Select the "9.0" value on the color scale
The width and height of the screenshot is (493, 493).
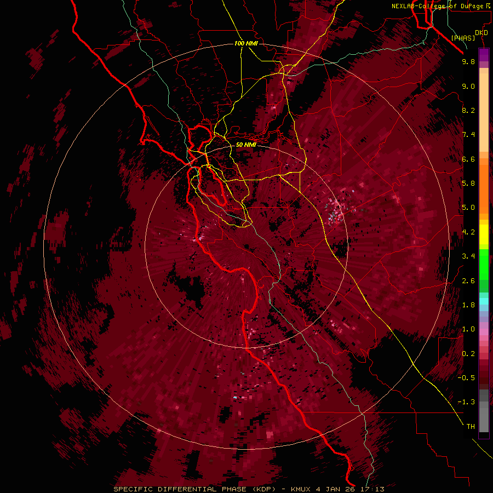coord(468,86)
